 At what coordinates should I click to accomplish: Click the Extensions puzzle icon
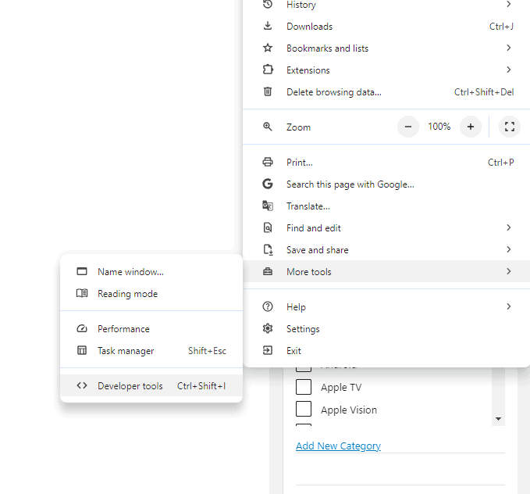tap(268, 70)
